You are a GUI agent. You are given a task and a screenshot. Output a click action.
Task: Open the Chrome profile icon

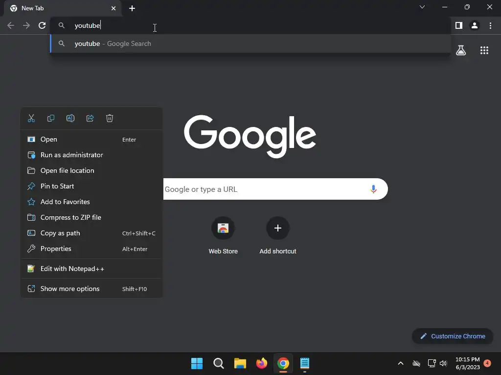click(475, 25)
